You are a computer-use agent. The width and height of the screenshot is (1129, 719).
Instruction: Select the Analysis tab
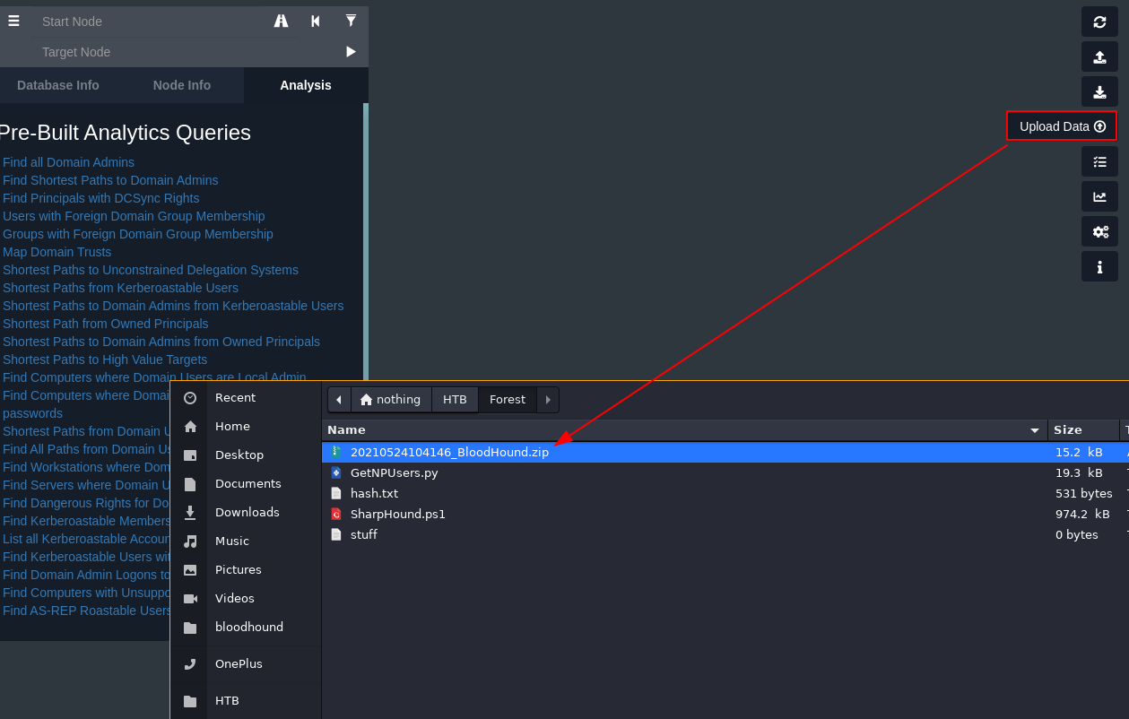pos(306,85)
